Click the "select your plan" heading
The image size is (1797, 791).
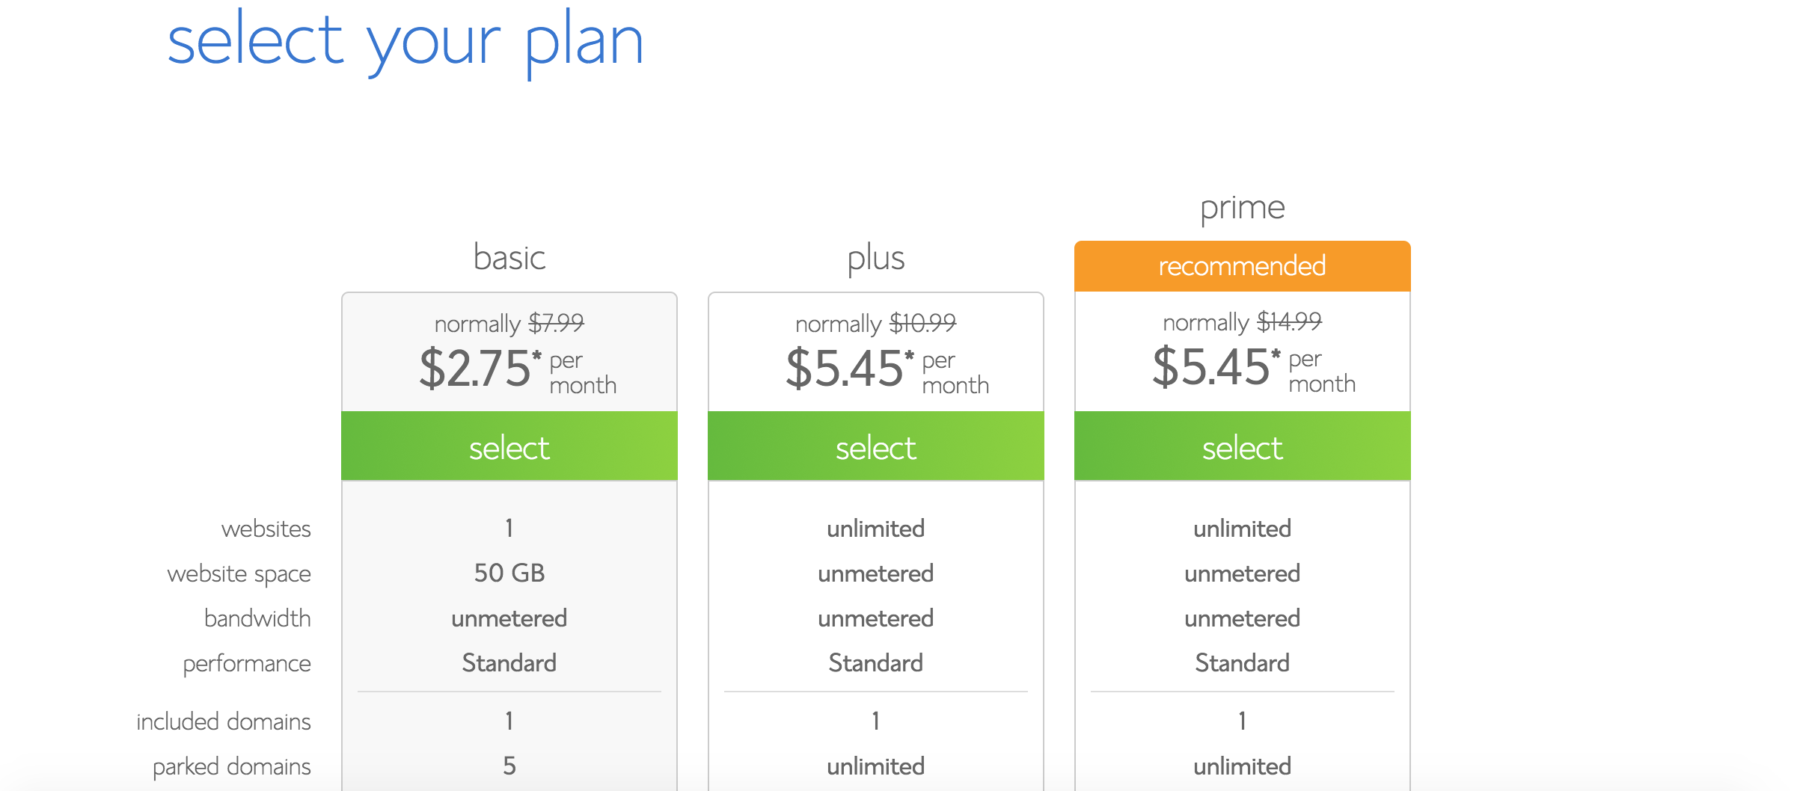pyautogui.click(x=405, y=41)
